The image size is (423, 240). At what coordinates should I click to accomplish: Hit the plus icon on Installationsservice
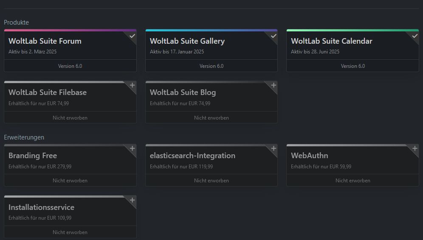(x=132, y=201)
